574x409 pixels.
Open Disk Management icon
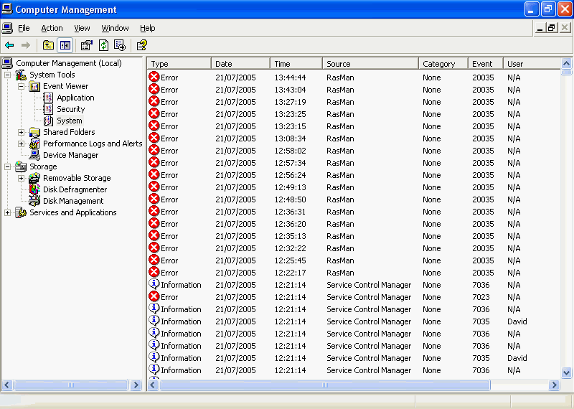(34, 201)
